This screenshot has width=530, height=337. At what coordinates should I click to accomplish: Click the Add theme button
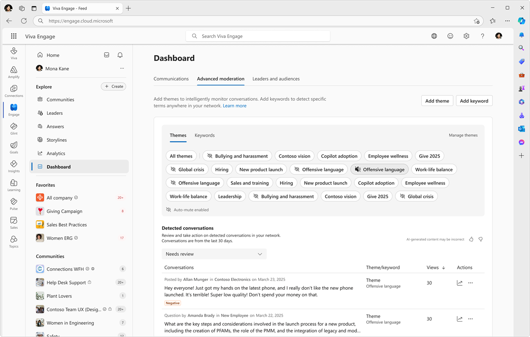437,101
